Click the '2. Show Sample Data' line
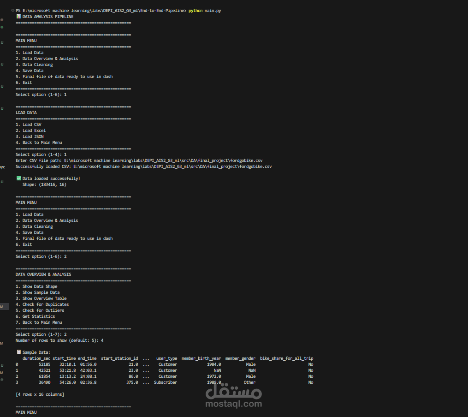 pyautogui.click(x=38, y=292)
